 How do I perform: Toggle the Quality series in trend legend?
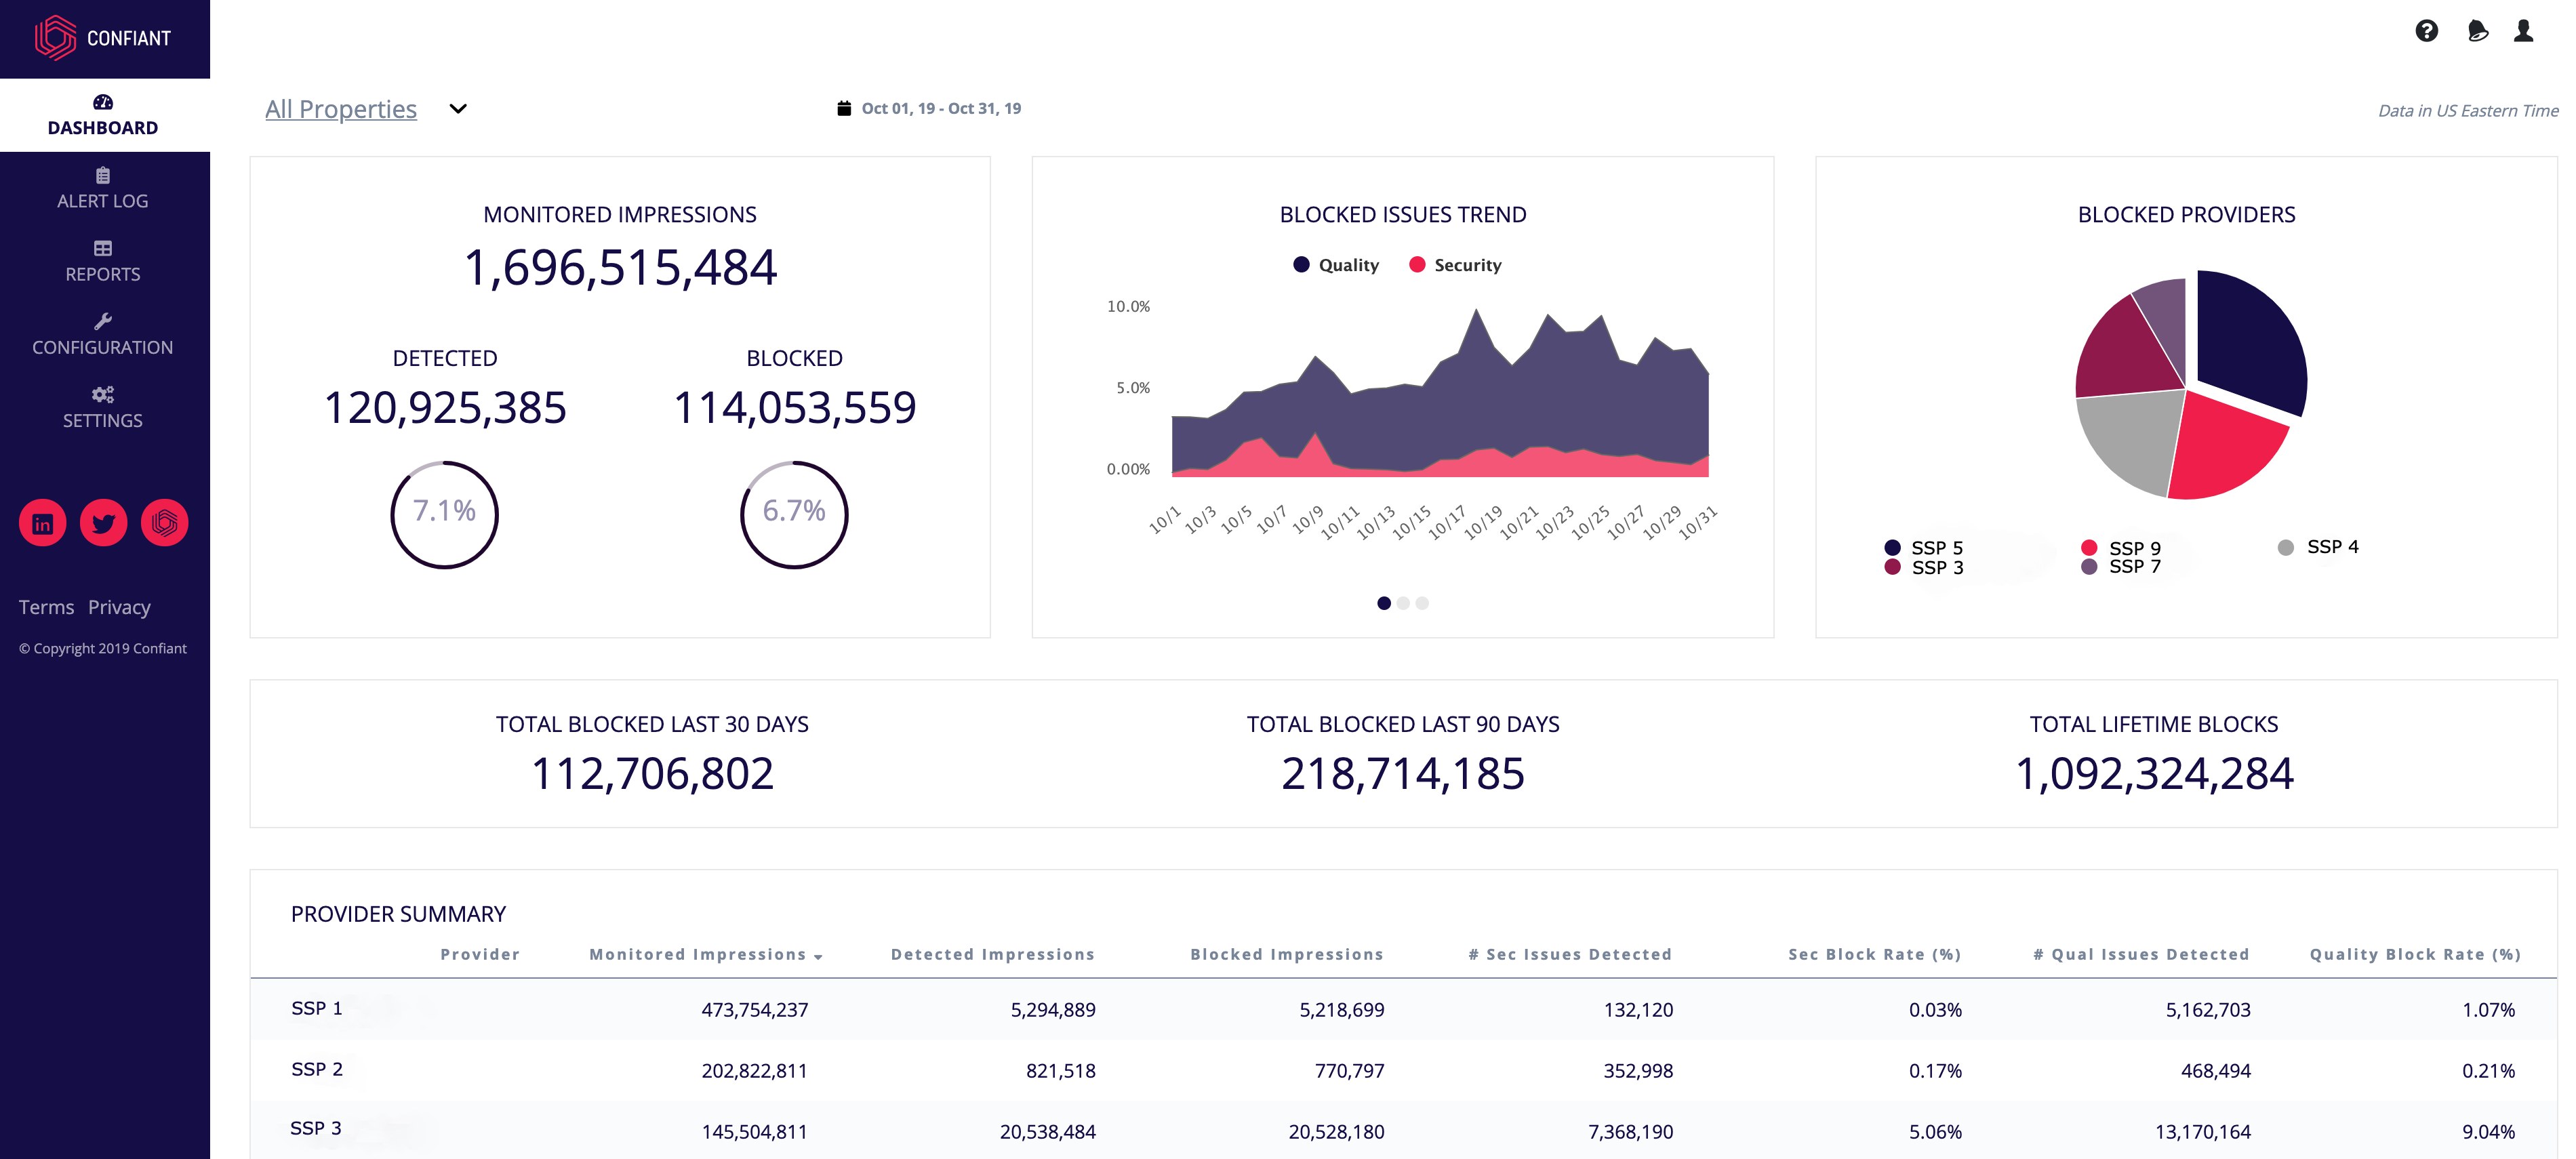[1336, 265]
